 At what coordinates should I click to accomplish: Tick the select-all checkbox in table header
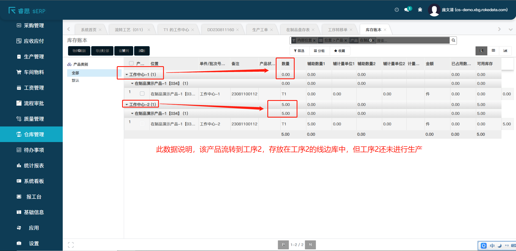[x=131, y=63]
